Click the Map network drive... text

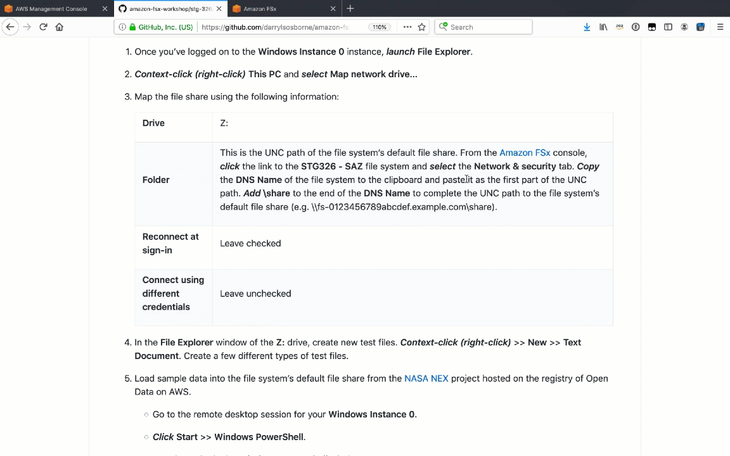[x=374, y=74]
